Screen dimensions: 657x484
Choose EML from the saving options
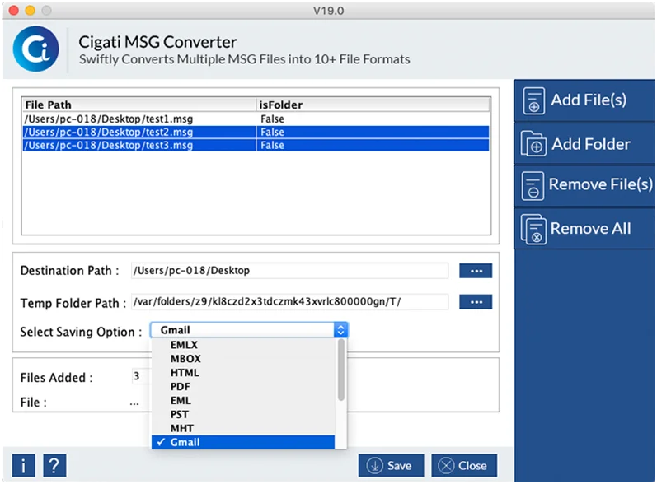click(x=243, y=400)
